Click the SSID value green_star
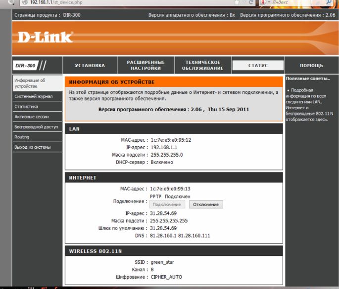The height and width of the screenshot is (289, 339). tap(162, 262)
